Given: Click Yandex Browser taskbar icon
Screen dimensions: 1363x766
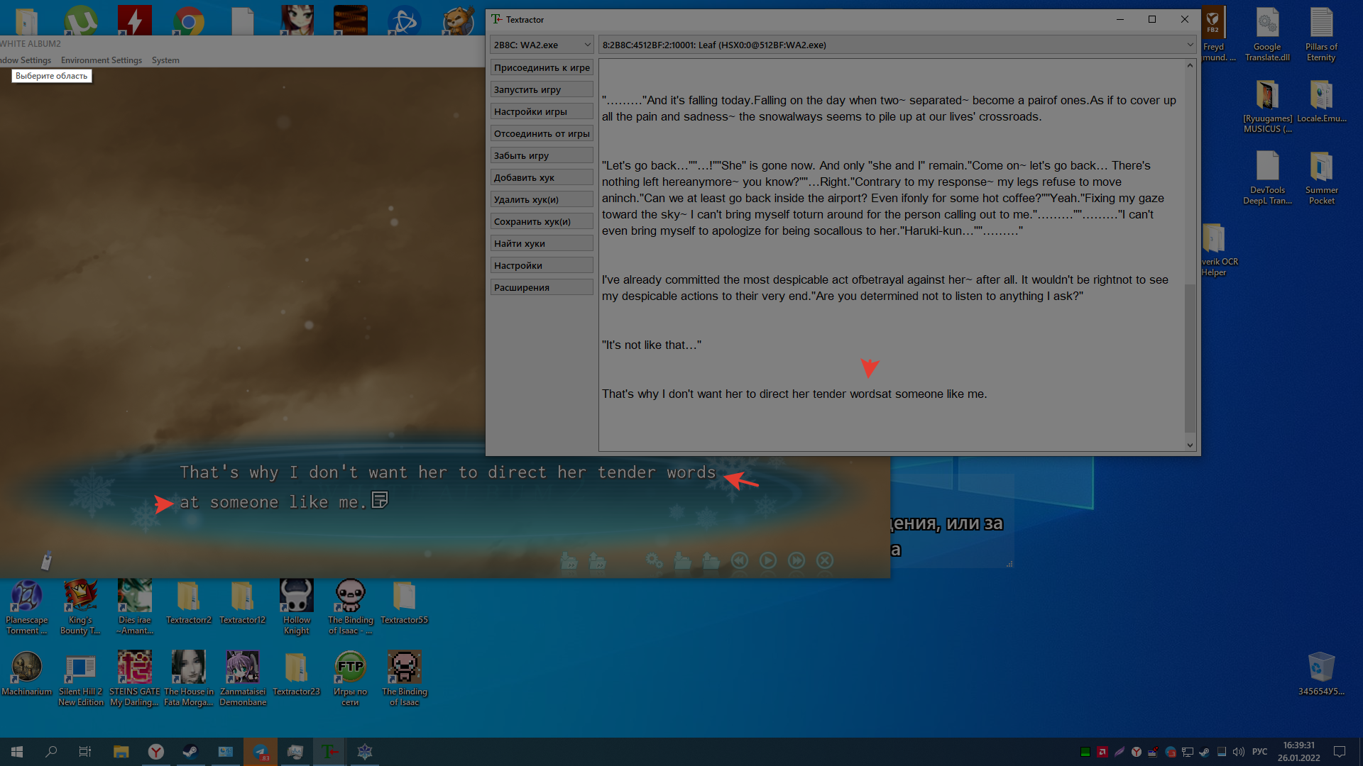Looking at the screenshot, I should (x=156, y=752).
